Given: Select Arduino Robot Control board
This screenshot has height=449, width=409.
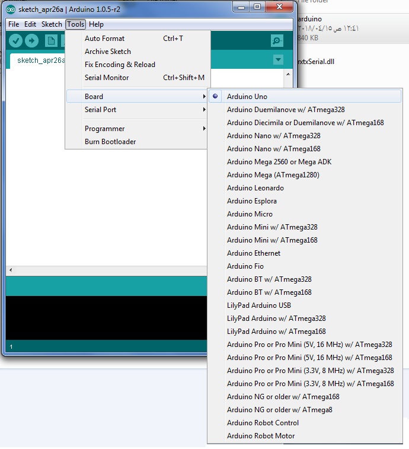Looking at the screenshot, I should pos(305,423).
